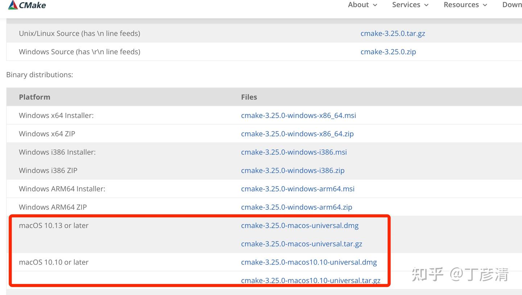
Task: Click the CMake logo icon
Action: 13,5
